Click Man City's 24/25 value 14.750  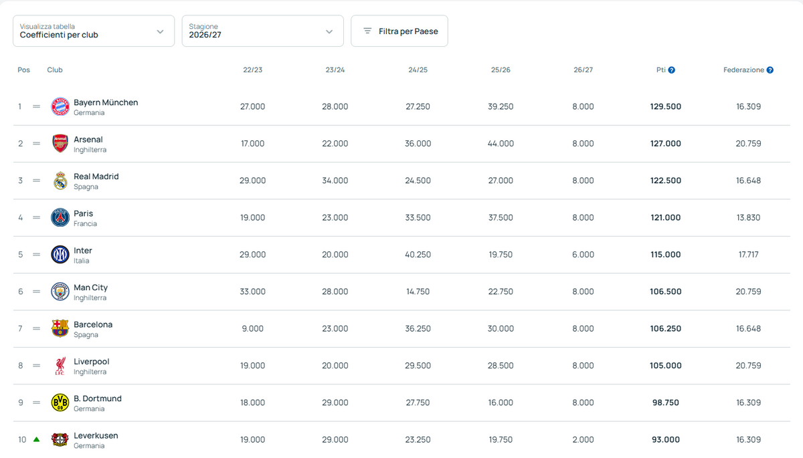[x=418, y=292]
